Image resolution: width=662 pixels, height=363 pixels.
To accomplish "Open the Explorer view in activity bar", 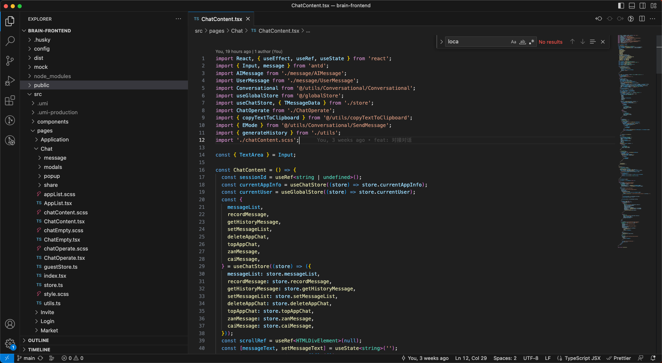I will coord(10,21).
